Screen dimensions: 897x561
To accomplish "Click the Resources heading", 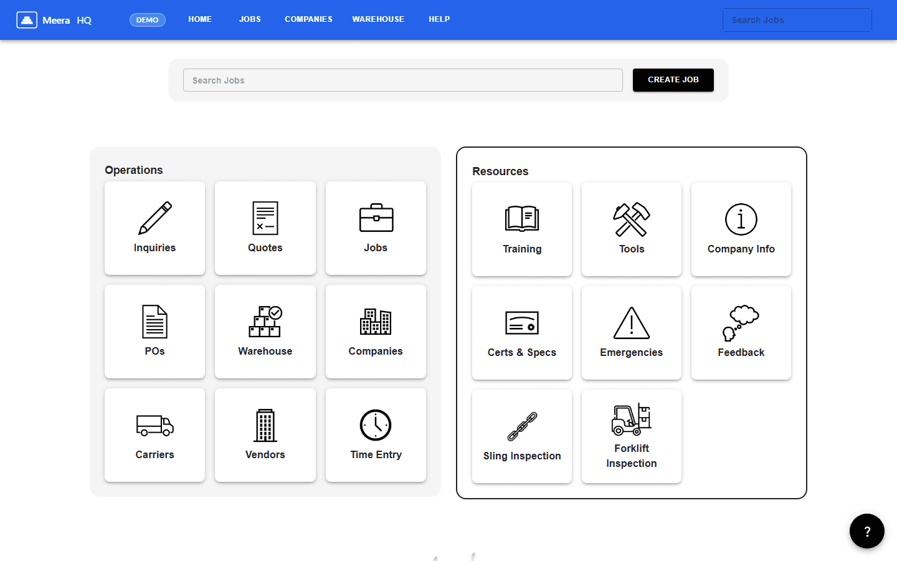I will click(500, 171).
